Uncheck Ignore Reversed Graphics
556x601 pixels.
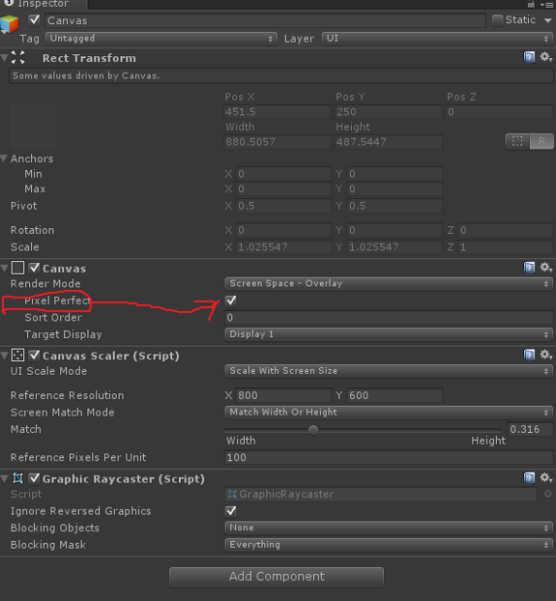[x=231, y=511]
